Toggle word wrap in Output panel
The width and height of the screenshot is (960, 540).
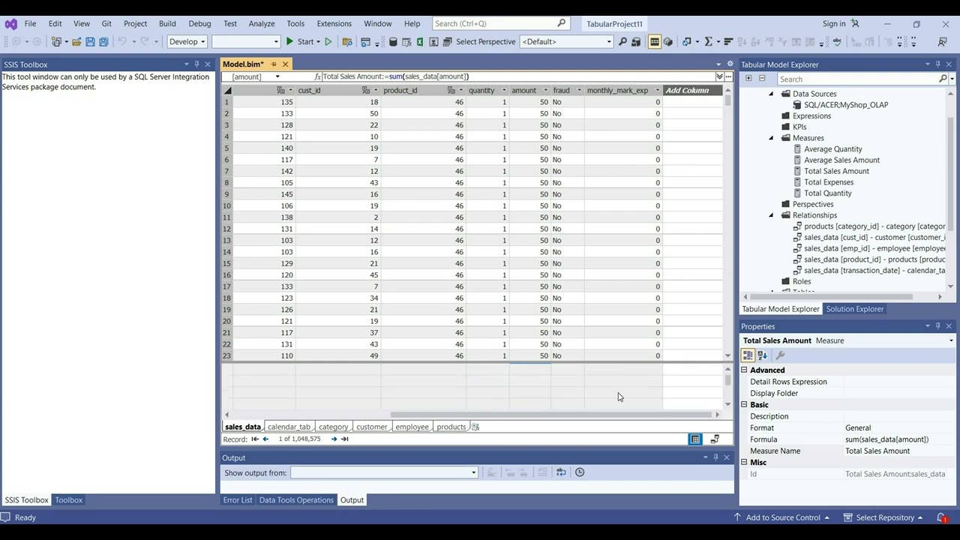tap(561, 472)
